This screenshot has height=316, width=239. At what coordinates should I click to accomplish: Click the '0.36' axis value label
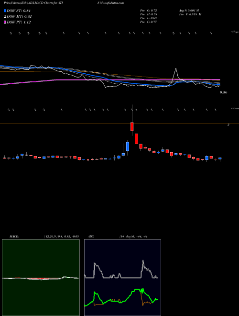point(224,92)
